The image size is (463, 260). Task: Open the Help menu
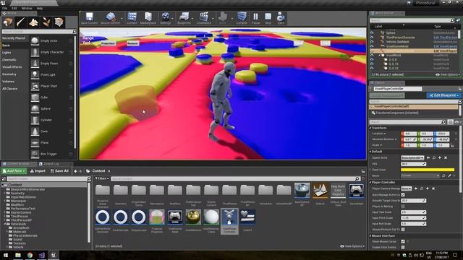[x=39, y=8]
